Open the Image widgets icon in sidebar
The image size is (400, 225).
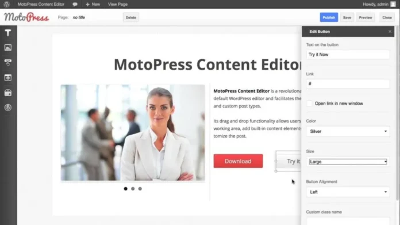[x=8, y=48]
